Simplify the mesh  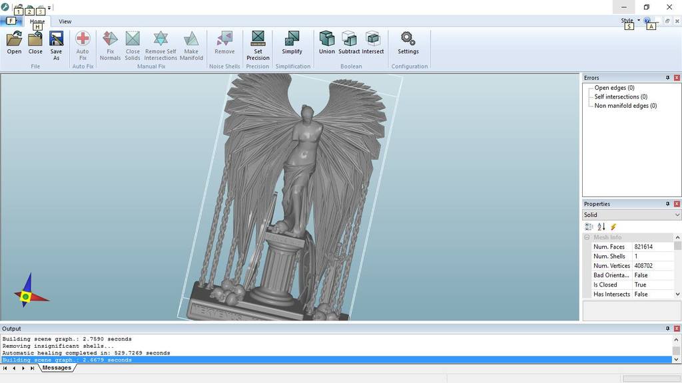point(292,42)
